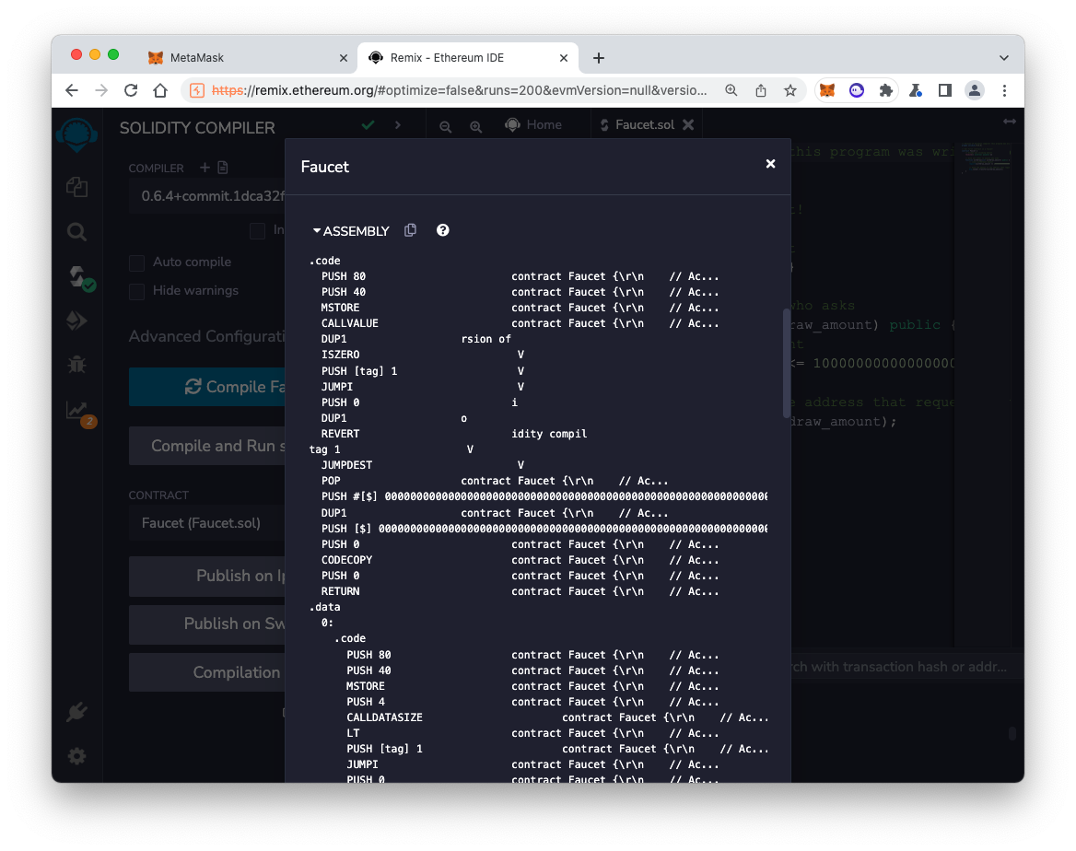Click the assembly help question mark icon
Viewport: 1076px width, 851px height.
443,230
